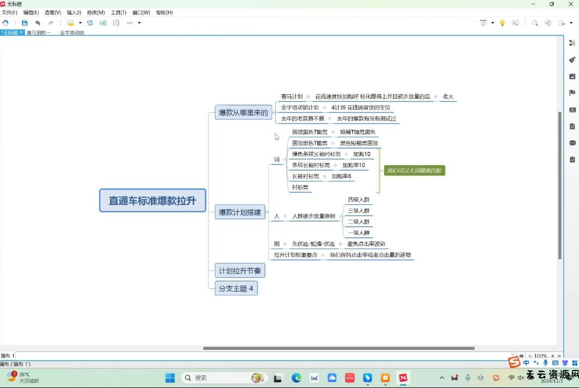Open the Markers flag panel
Screen dimensions: 579x388
point(572,93)
